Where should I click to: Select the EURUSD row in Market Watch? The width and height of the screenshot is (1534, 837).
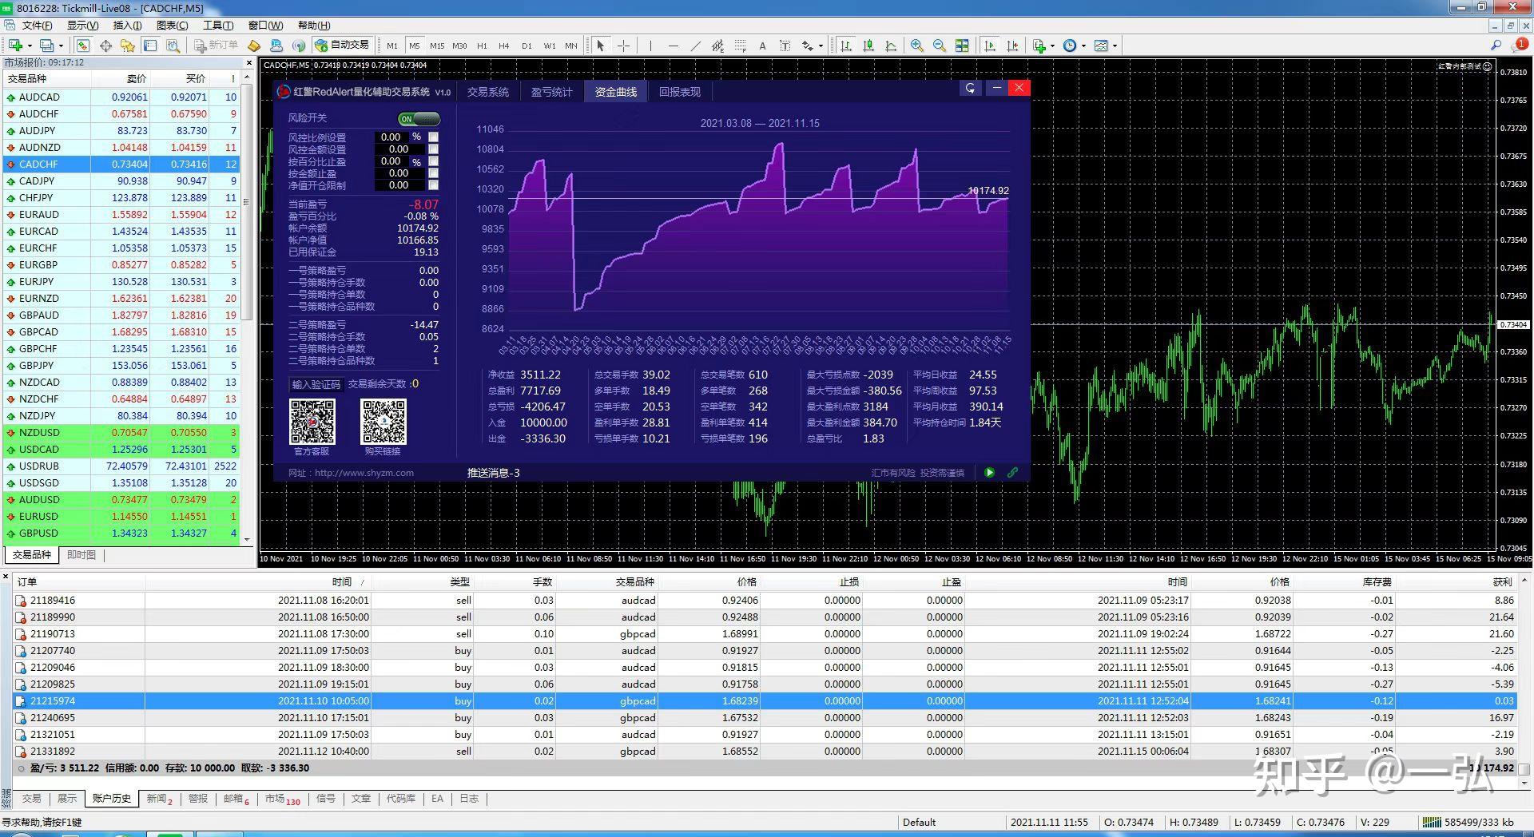tap(123, 516)
